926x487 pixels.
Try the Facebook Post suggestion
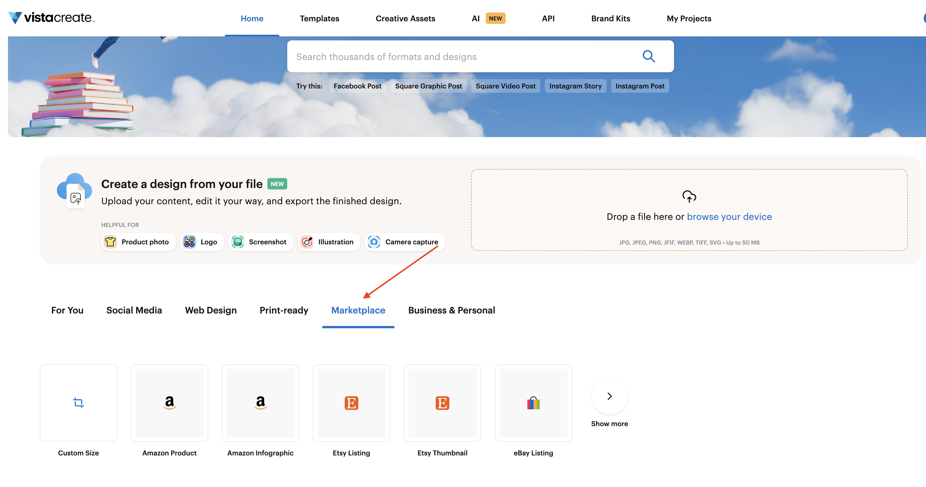(x=357, y=86)
